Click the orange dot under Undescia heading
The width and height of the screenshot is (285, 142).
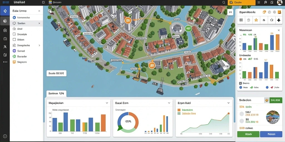241,59
